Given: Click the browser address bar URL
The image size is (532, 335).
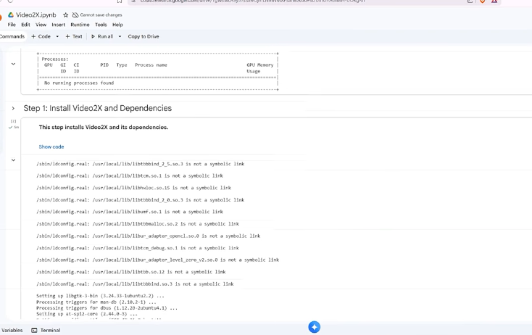Looking at the screenshot, I should tap(253, 1).
